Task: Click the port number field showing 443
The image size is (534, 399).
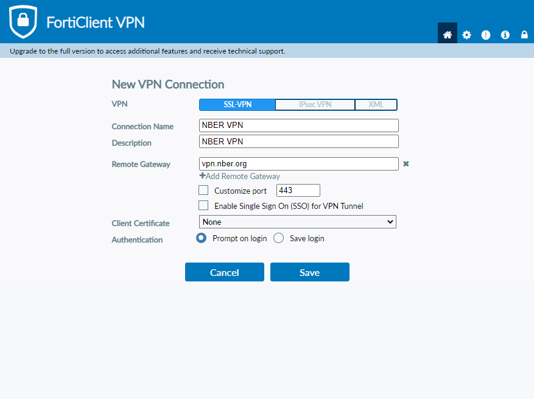Action: click(x=298, y=191)
